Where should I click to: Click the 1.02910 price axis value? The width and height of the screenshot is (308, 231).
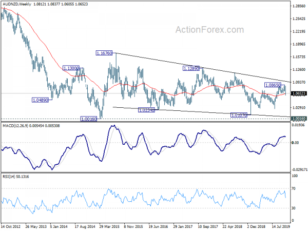pyautogui.click(x=299, y=108)
